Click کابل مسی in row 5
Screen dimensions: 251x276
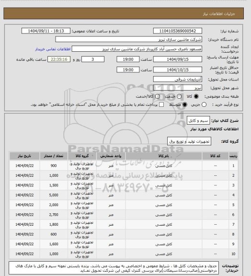pos(164,205)
